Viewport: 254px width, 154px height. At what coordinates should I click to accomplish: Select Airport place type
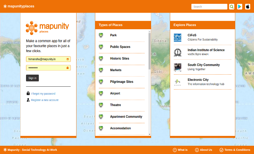click(x=115, y=93)
